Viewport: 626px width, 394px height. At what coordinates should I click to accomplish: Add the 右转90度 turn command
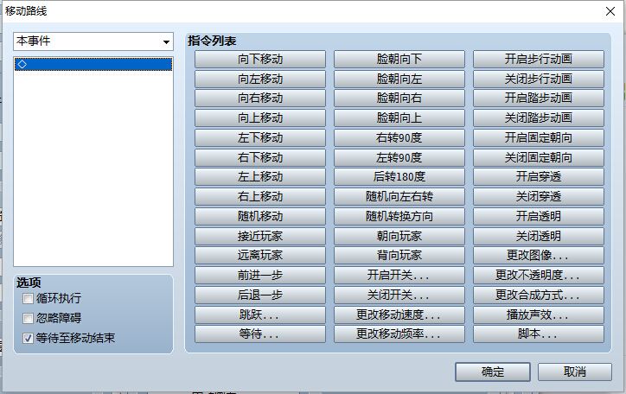(399, 137)
